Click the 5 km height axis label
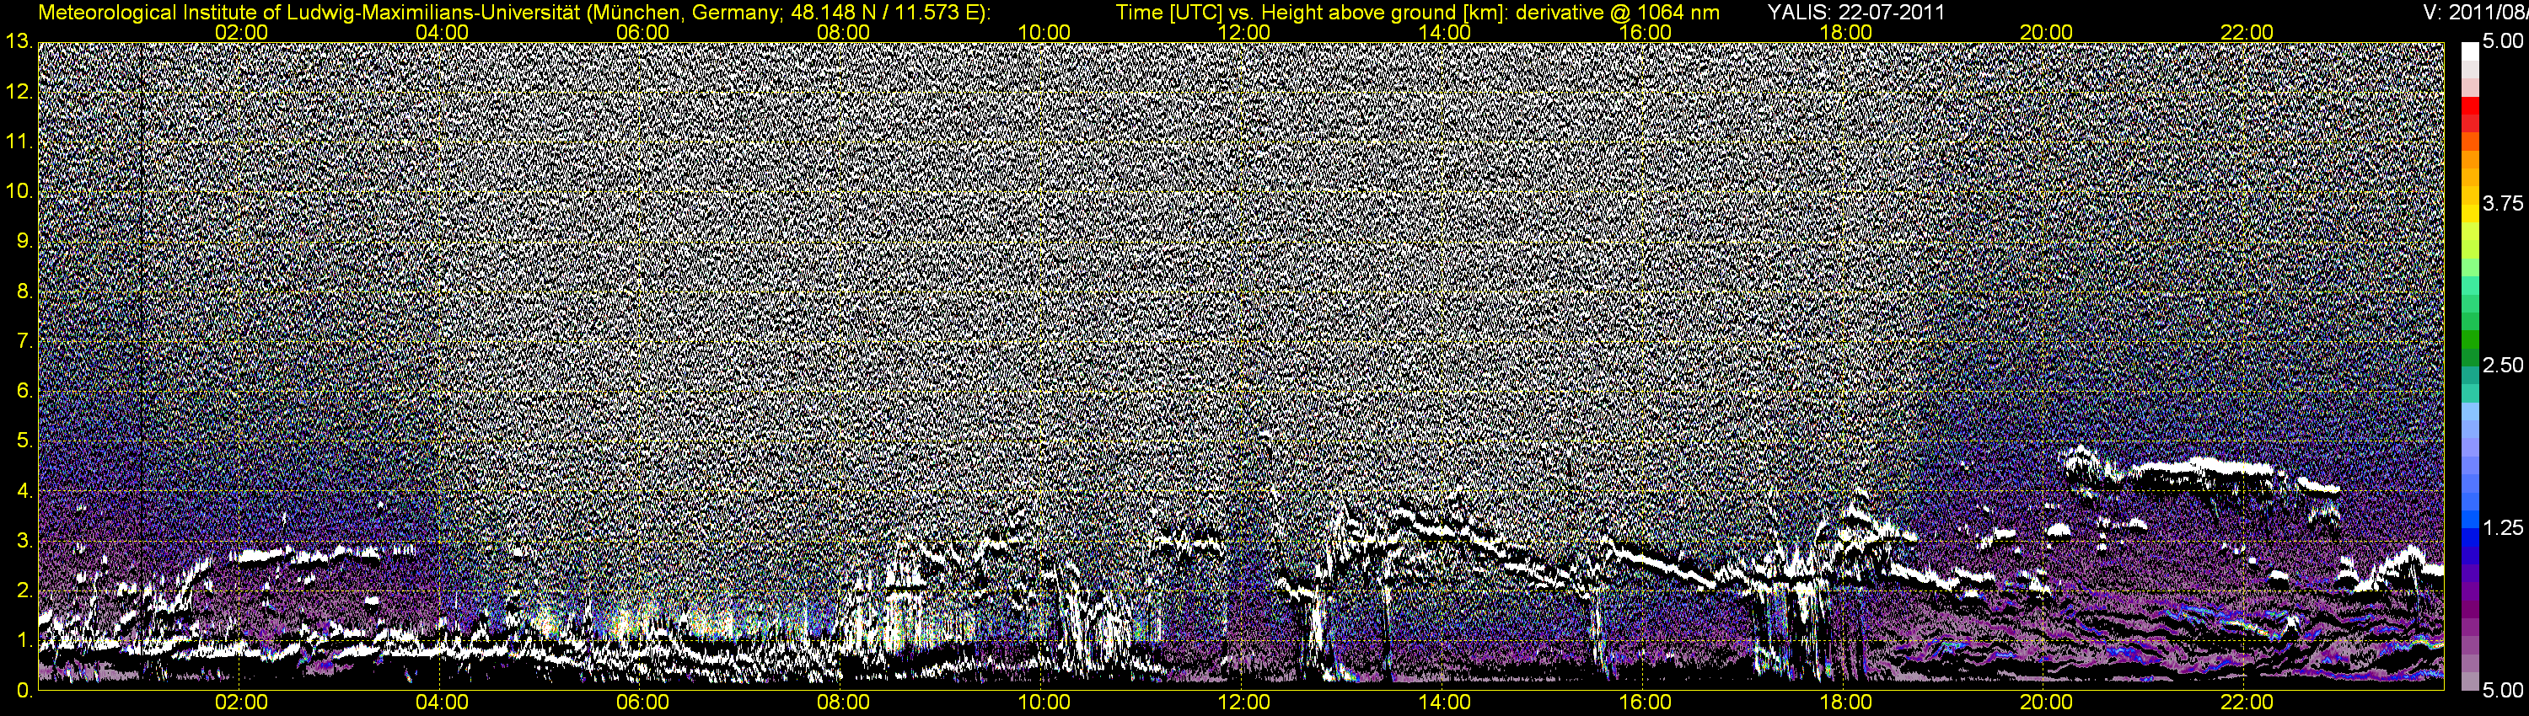Screen dimensions: 2529x716 pos(24,441)
